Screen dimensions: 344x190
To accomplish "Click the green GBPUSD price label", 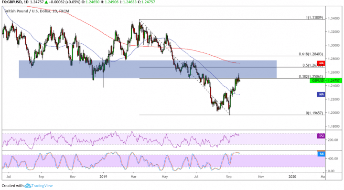I will pyautogui.click(x=326, y=80).
